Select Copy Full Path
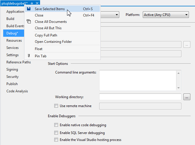 [x=62, y=35]
